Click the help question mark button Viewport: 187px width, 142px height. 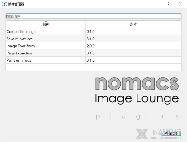[x=169, y=4]
